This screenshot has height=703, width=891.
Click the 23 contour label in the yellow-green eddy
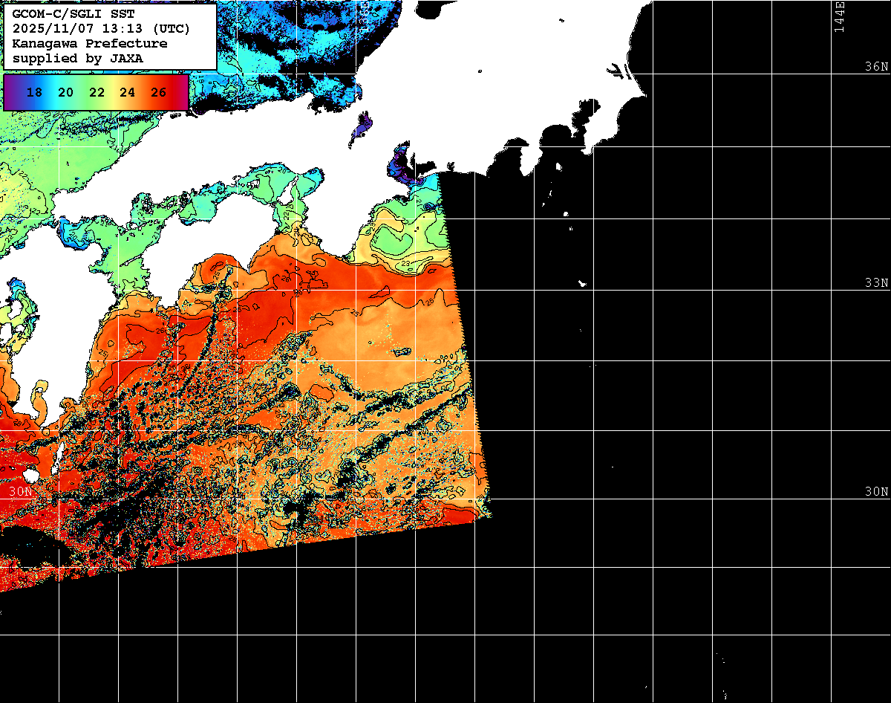pyautogui.click(x=406, y=263)
